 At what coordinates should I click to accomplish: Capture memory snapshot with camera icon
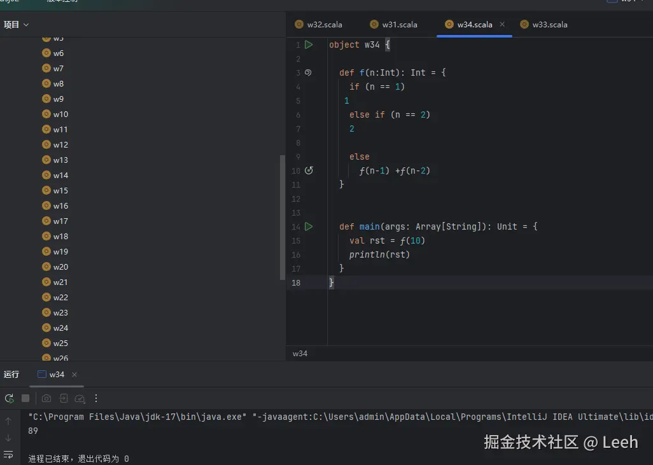pyautogui.click(x=46, y=398)
